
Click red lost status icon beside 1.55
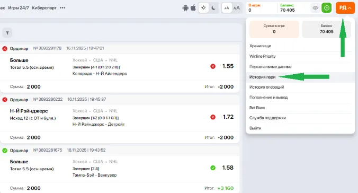213,66
